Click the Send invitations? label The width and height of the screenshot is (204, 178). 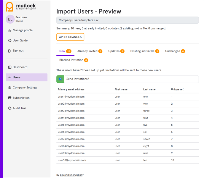tap(78, 79)
